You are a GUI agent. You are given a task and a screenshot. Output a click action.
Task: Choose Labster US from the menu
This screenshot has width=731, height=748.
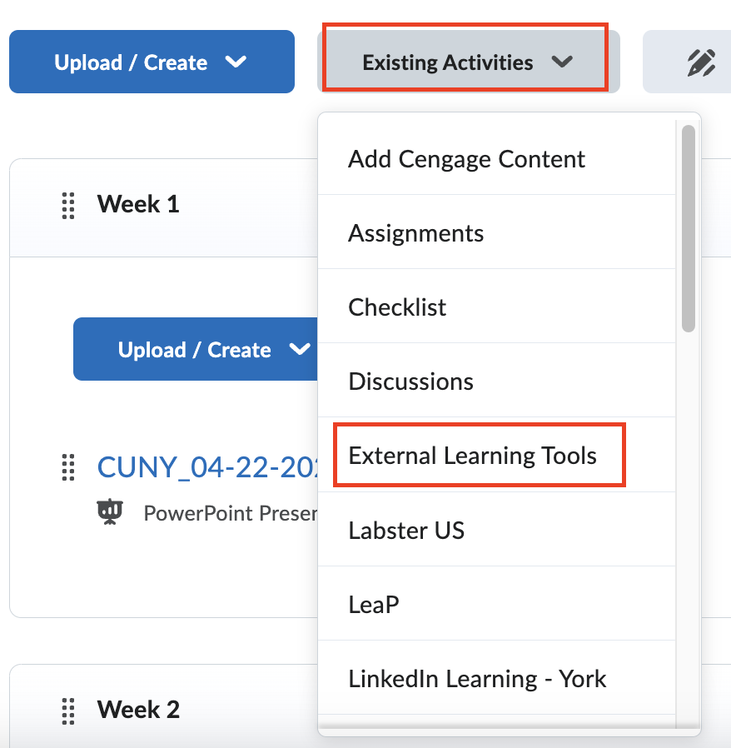[406, 530]
